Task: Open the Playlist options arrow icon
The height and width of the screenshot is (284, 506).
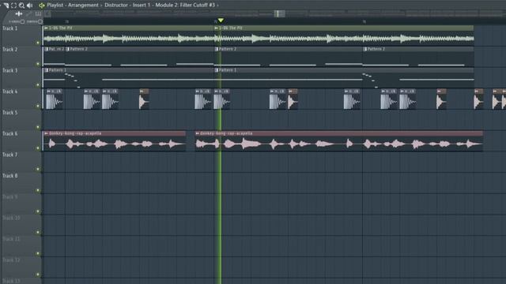Action: tap(42, 6)
